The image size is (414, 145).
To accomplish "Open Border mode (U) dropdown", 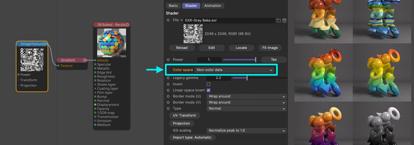I will pyautogui.click(x=247, y=96).
